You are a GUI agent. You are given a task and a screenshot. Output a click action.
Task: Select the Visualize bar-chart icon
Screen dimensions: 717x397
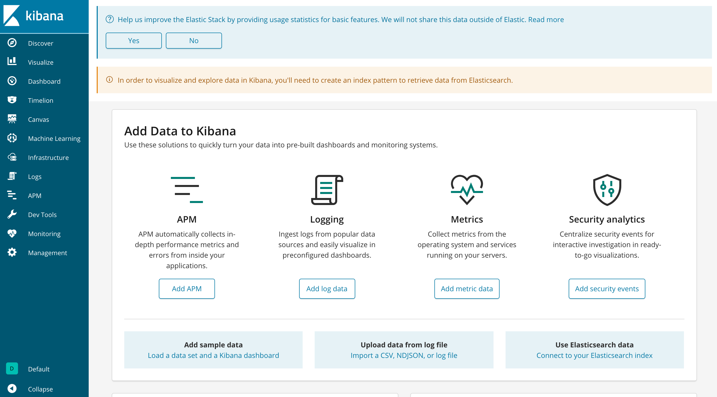(12, 62)
